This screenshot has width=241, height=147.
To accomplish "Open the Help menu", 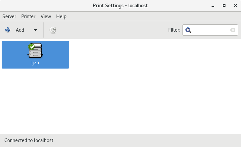I will point(61,16).
